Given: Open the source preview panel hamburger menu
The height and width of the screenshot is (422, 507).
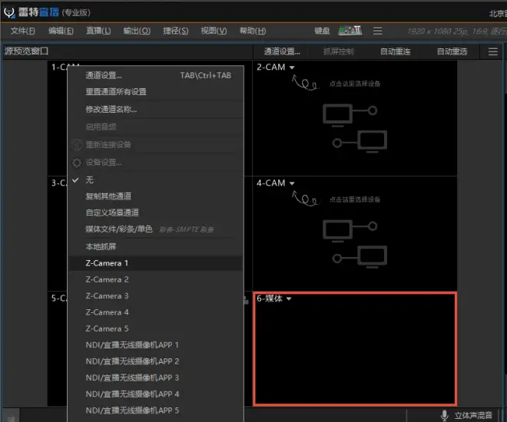Looking at the screenshot, I should coord(492,51).
